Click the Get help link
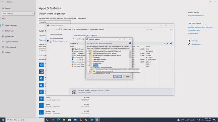The height and width of the screenshot is (122, 218). 194,41
